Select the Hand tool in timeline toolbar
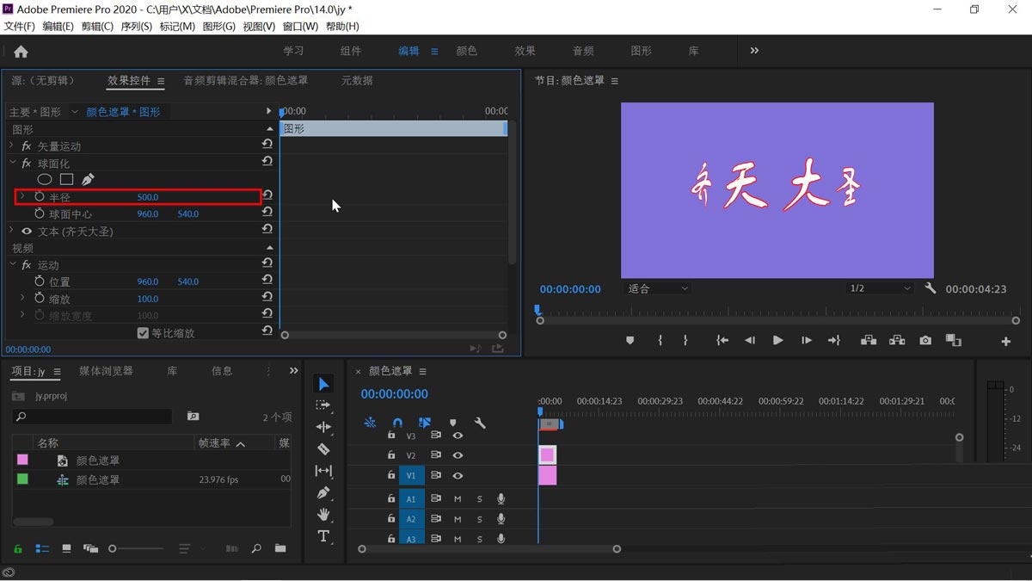 point(323,514)
